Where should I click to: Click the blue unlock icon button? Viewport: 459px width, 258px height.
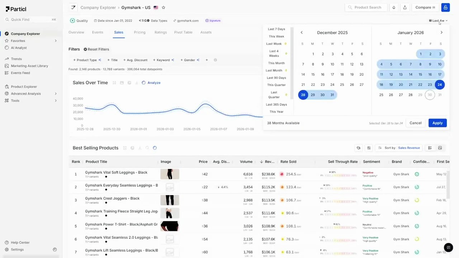click(x=445, y=8)
